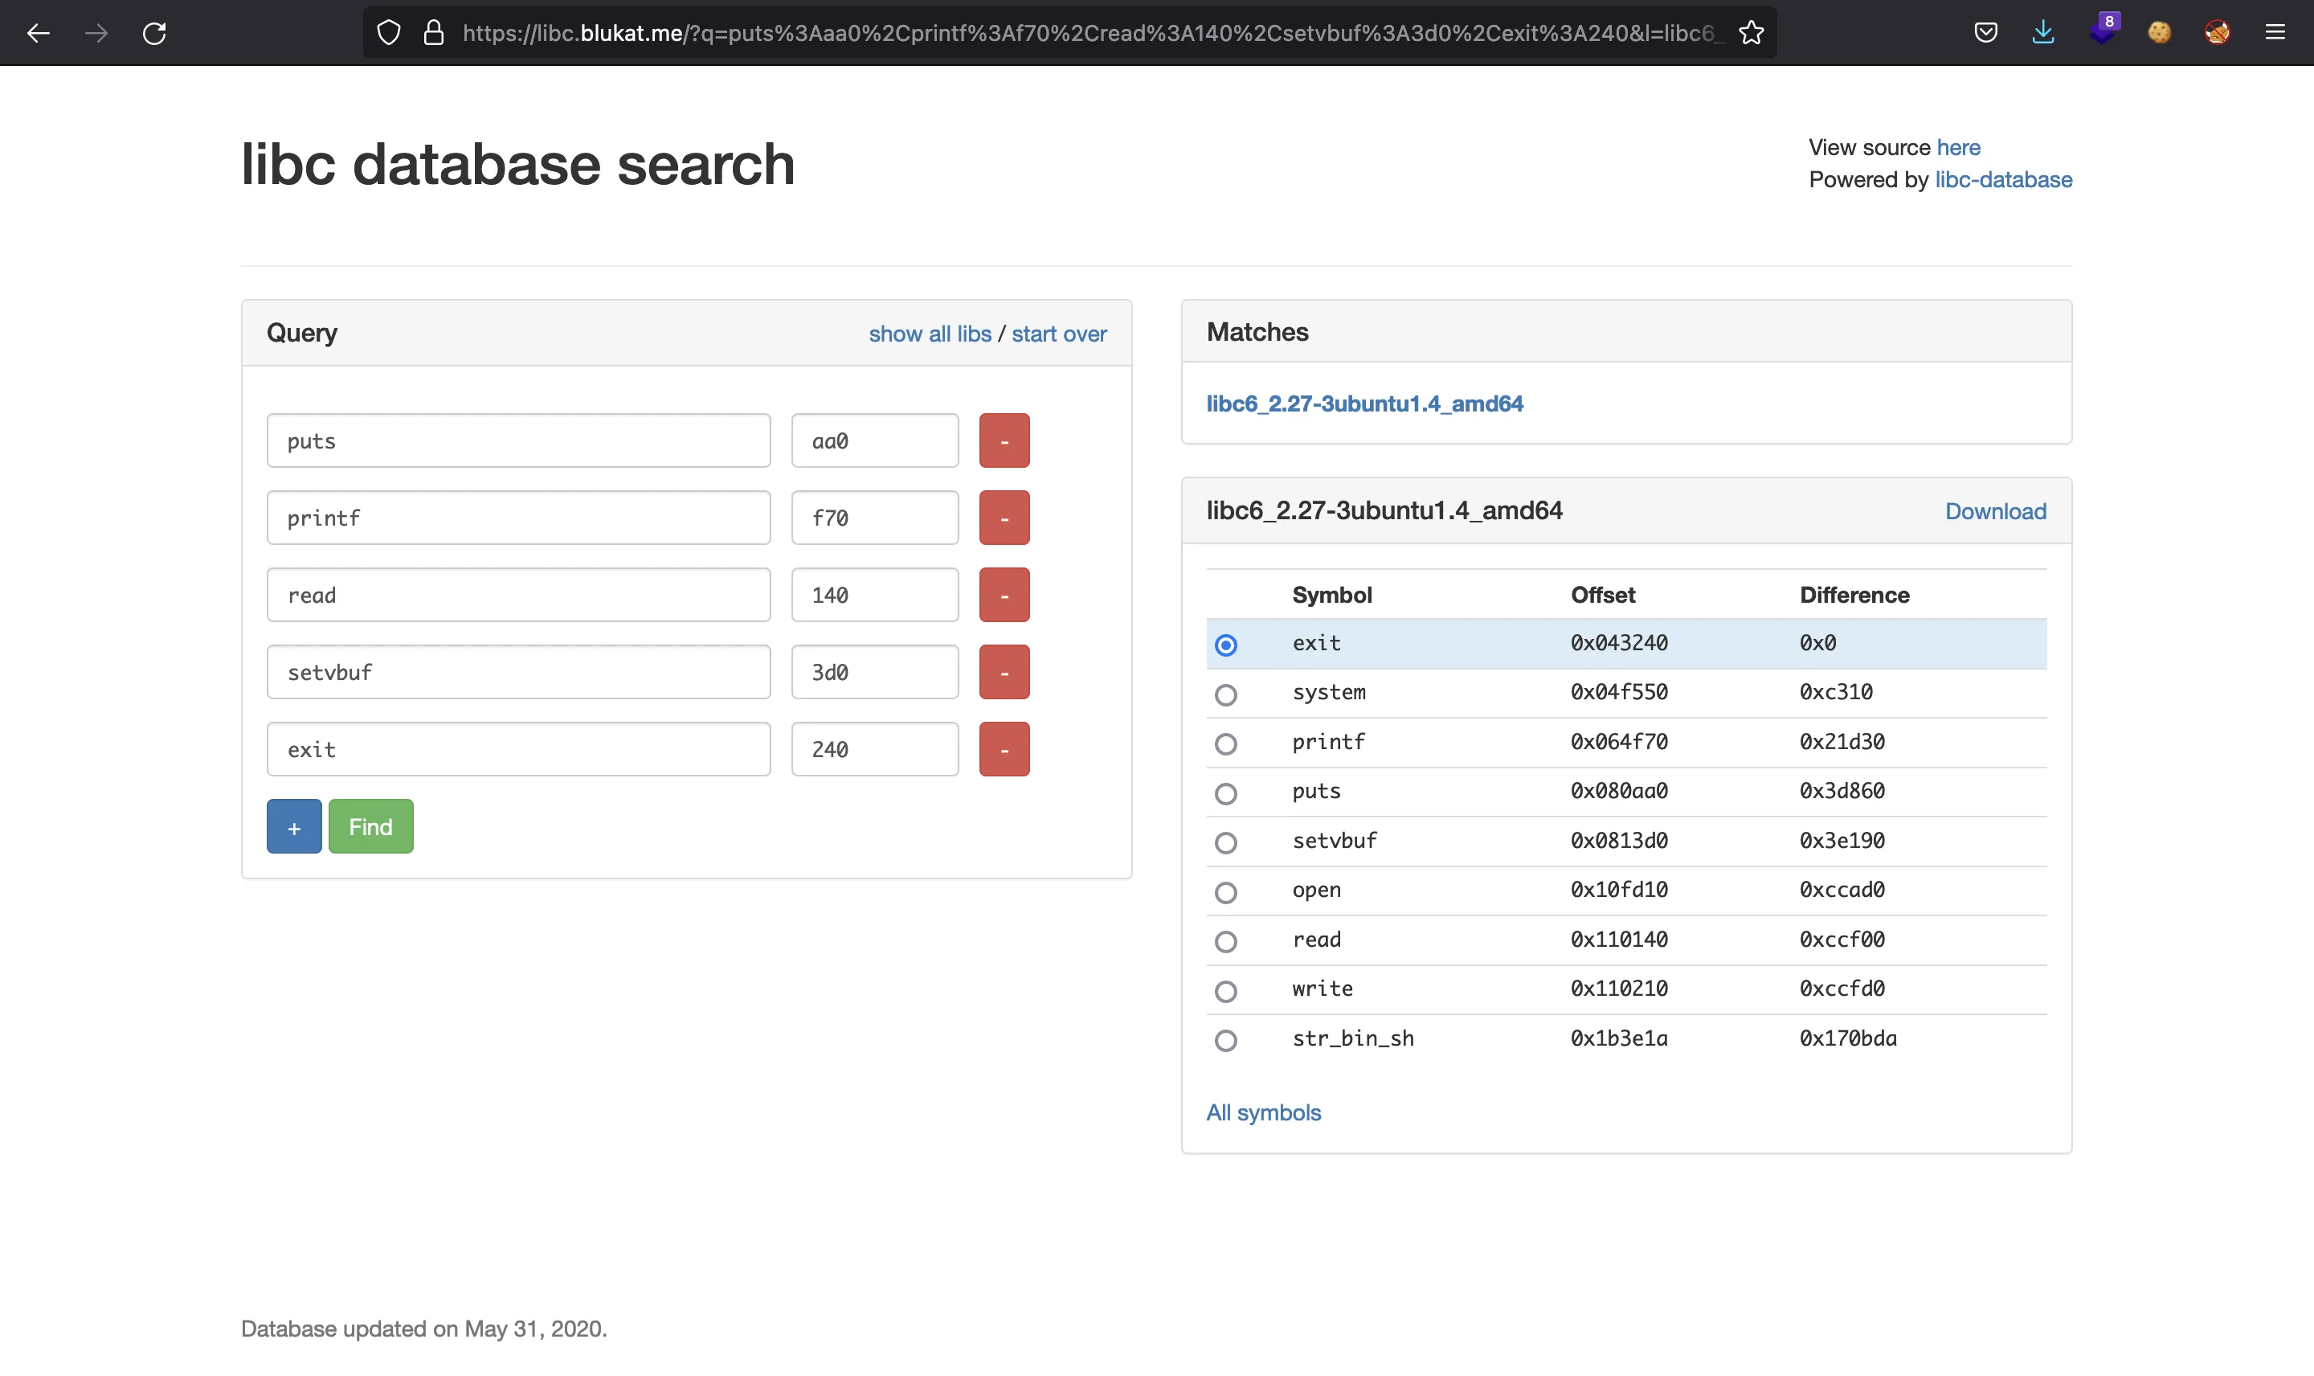This screenshot has width=2314, height=1376.
Task: Open the All symbols link
Action: pyautogui.click(x=1263, y=1112)
